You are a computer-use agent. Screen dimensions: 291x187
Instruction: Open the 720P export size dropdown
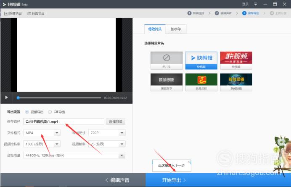107,133
